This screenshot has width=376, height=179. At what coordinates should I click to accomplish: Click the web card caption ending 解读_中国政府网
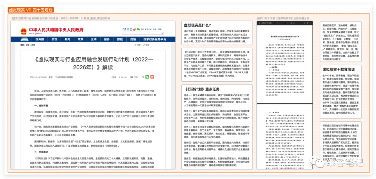(x=61, y=18)
